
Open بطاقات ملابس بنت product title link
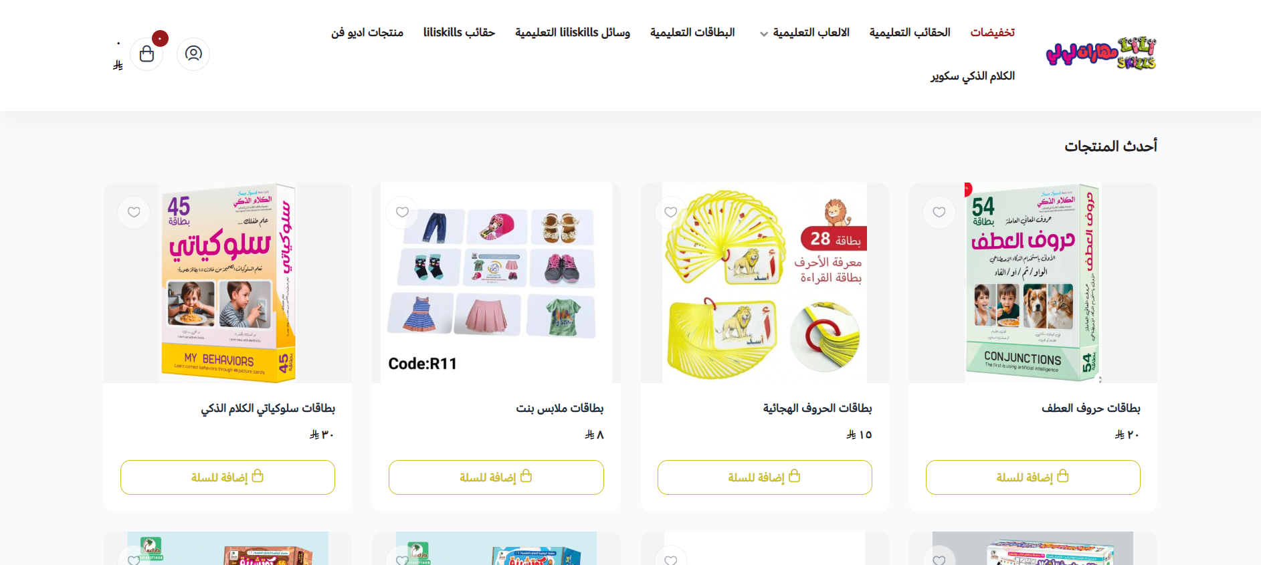pyautogui.click(x=560, y=408)
